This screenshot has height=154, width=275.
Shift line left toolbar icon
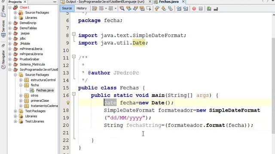coord(179,9)
